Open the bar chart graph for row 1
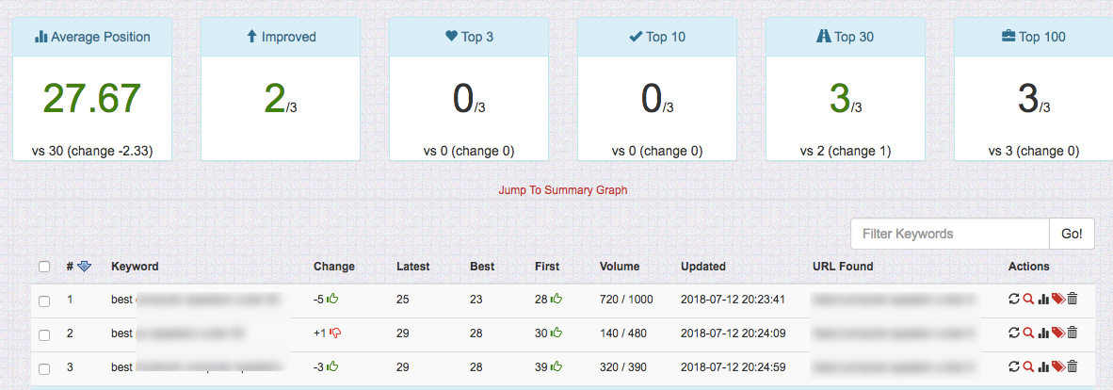This screenshot has width=1113, height=390. [x=1043, y=300]
